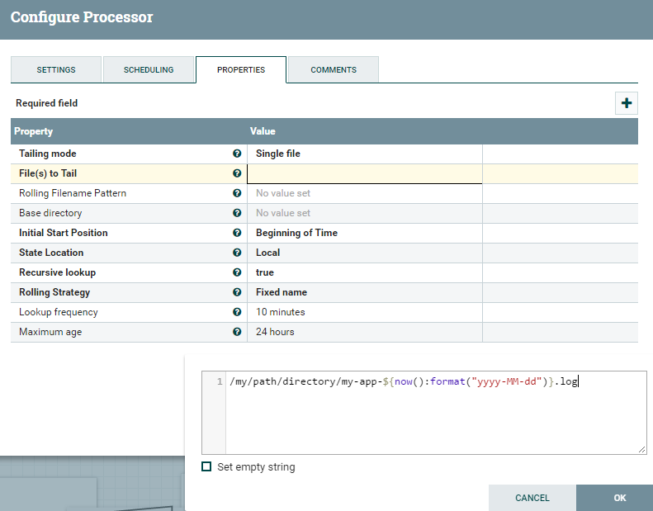Click help icon beside Recursive lookup

pos(237,272)
